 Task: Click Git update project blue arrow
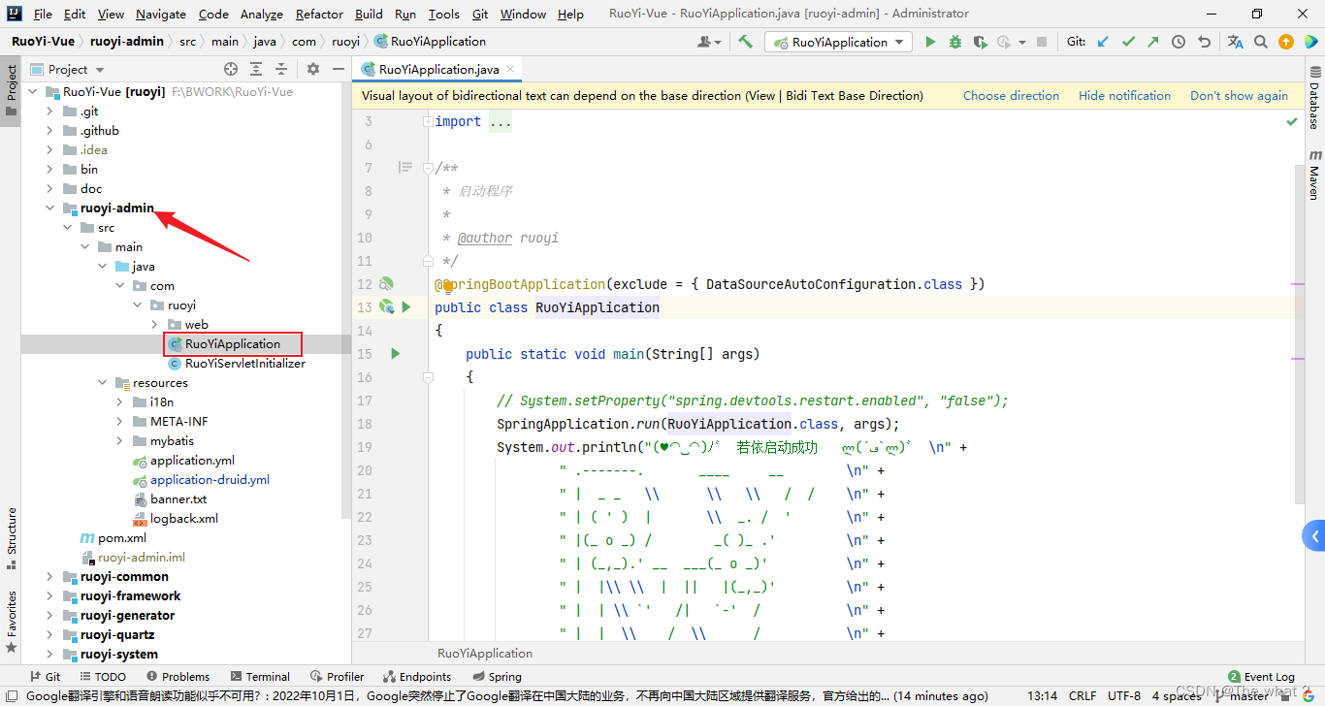tap(1104, 42)
